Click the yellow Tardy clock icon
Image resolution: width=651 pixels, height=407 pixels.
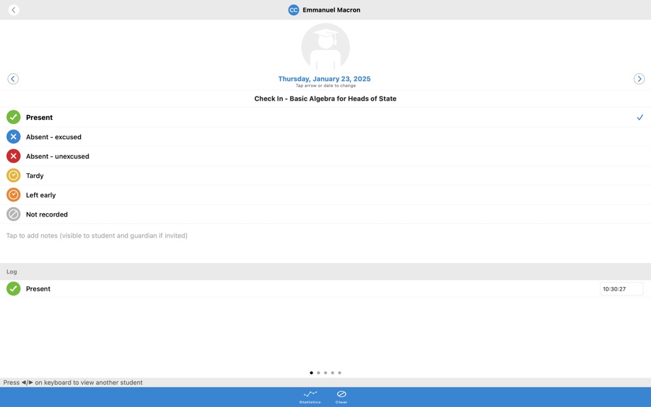pyautogui.click(x=13, y=175)
